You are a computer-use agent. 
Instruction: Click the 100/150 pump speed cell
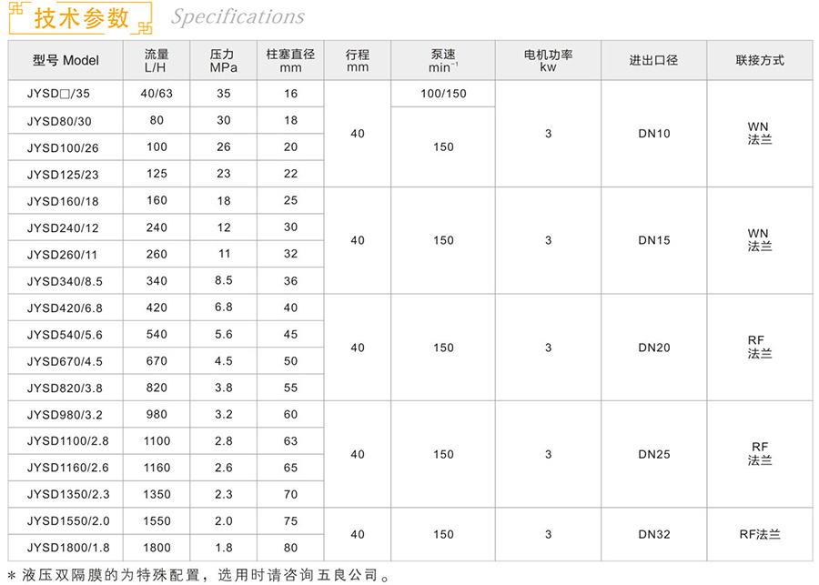pos(443,94)
